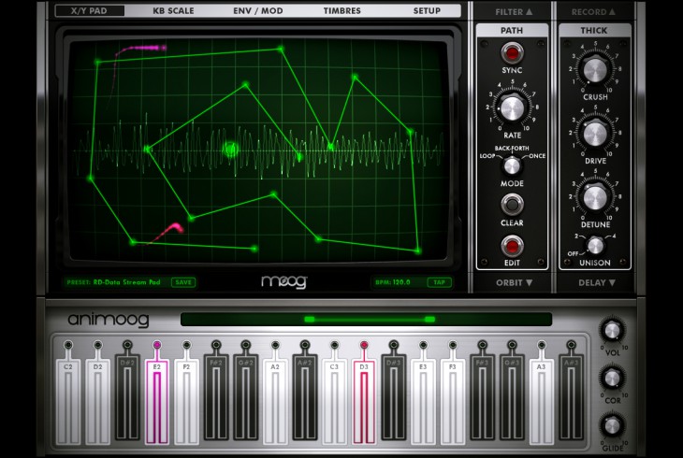The height and width of the screenshot is (458, 683).
Task: Toggle the red SYNC button
Action: [512, 53]
